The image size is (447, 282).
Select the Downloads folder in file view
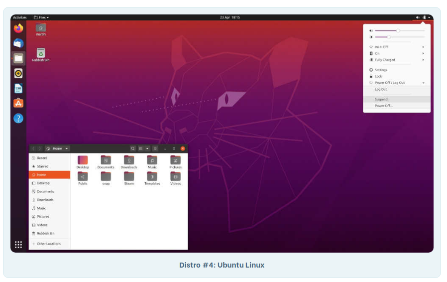click(x=129, y=162)
